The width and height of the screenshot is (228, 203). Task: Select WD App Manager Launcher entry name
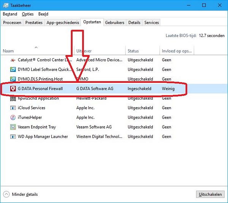coord(43,136)
